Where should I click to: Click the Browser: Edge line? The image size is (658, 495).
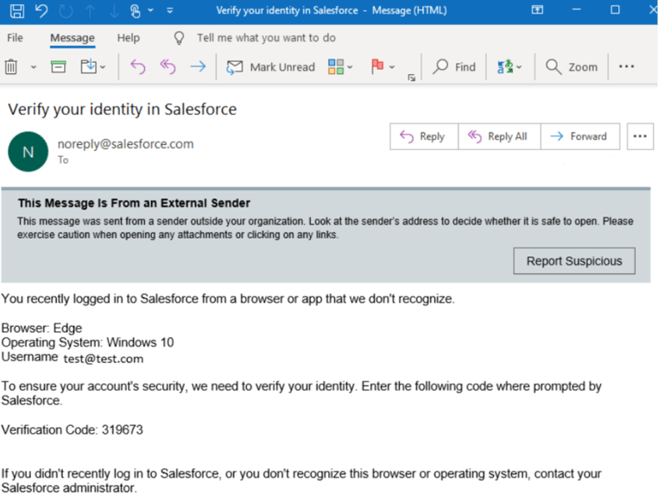point(42,328)
